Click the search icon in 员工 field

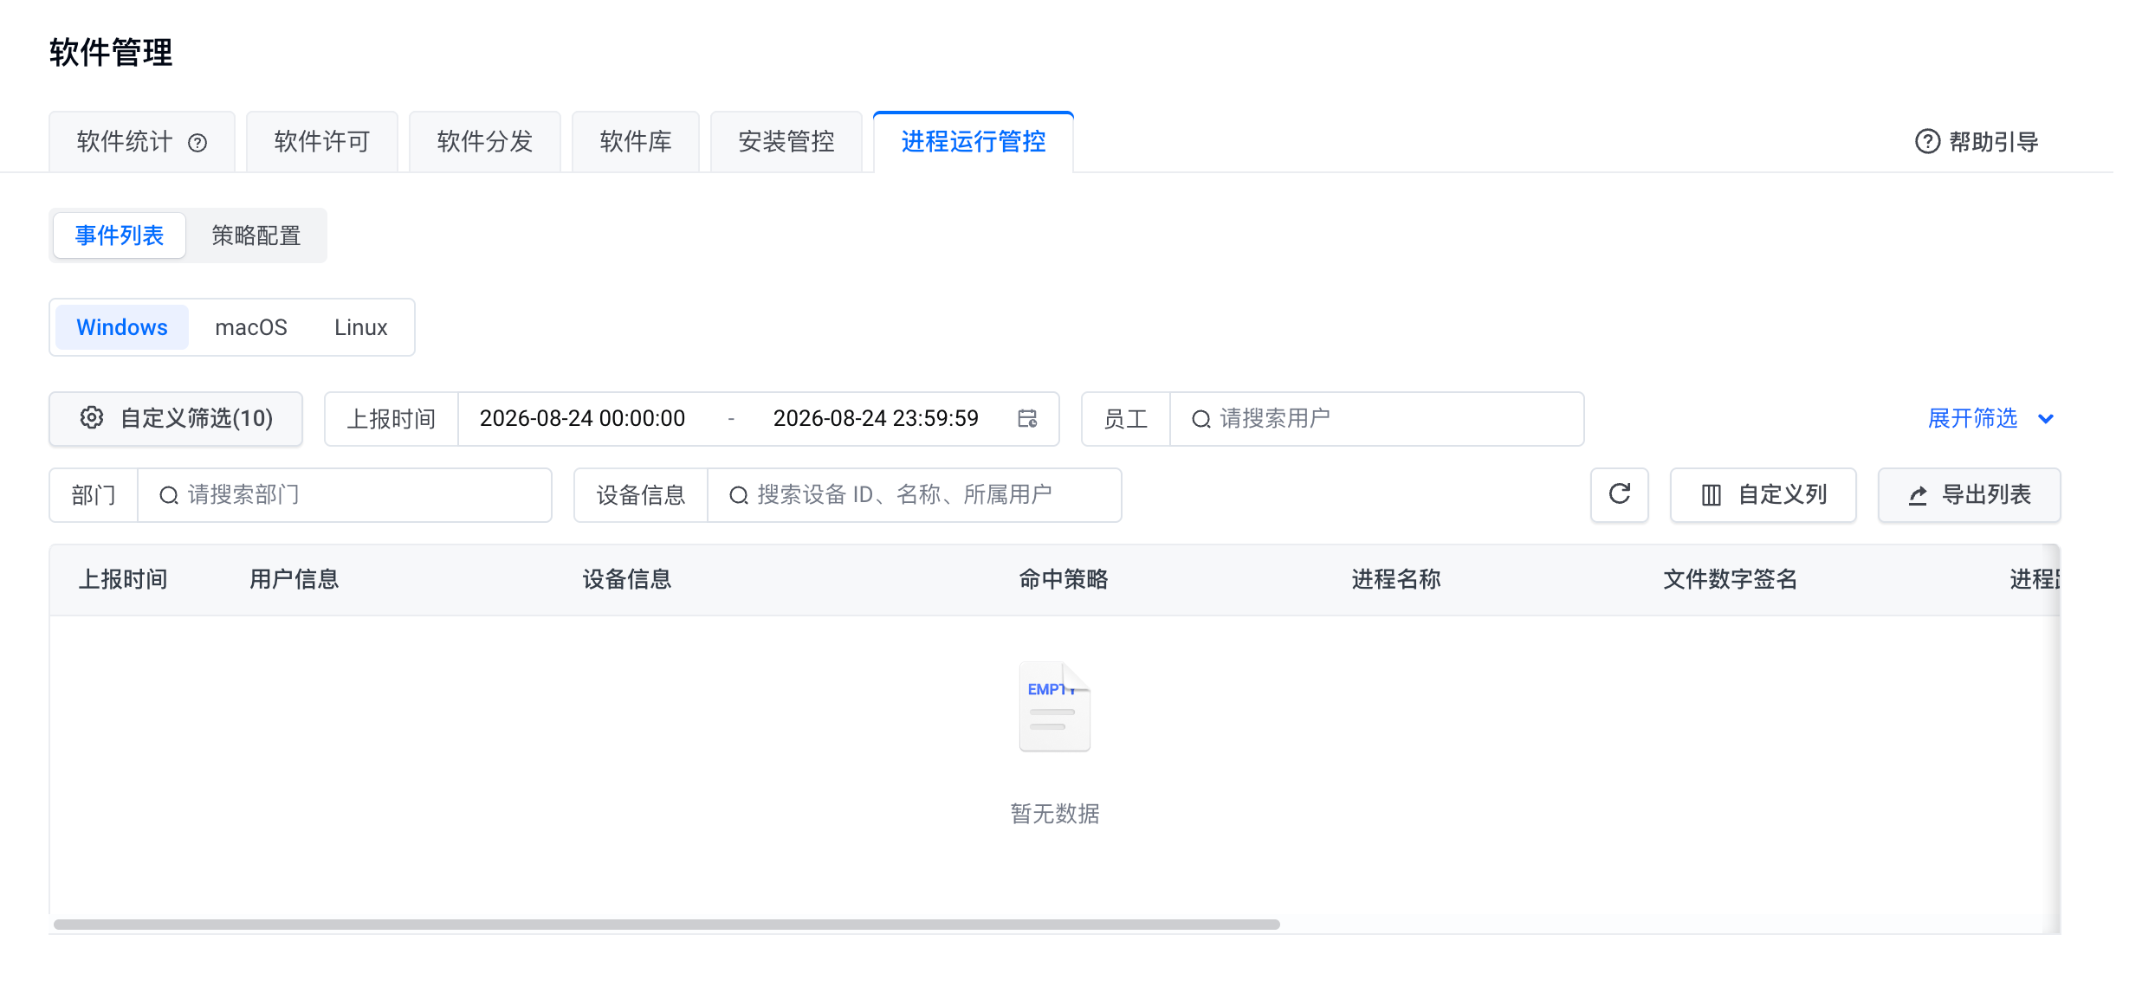[x=1200, y=419]
